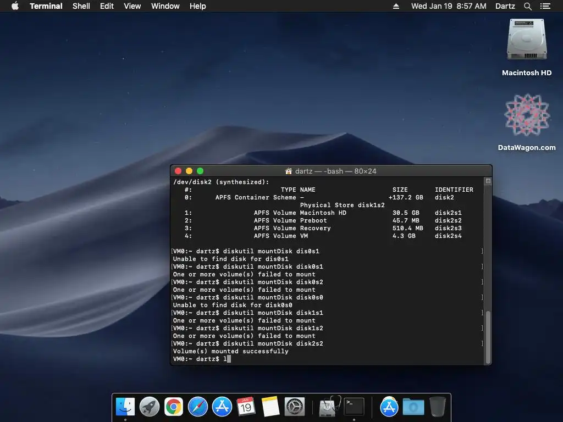
Task: Open Notes app in the Dock
Action: (x=271, y=407)
